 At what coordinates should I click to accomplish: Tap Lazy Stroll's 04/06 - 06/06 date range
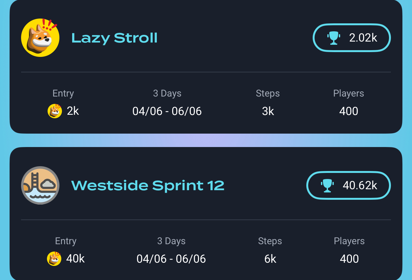(167, 111)
